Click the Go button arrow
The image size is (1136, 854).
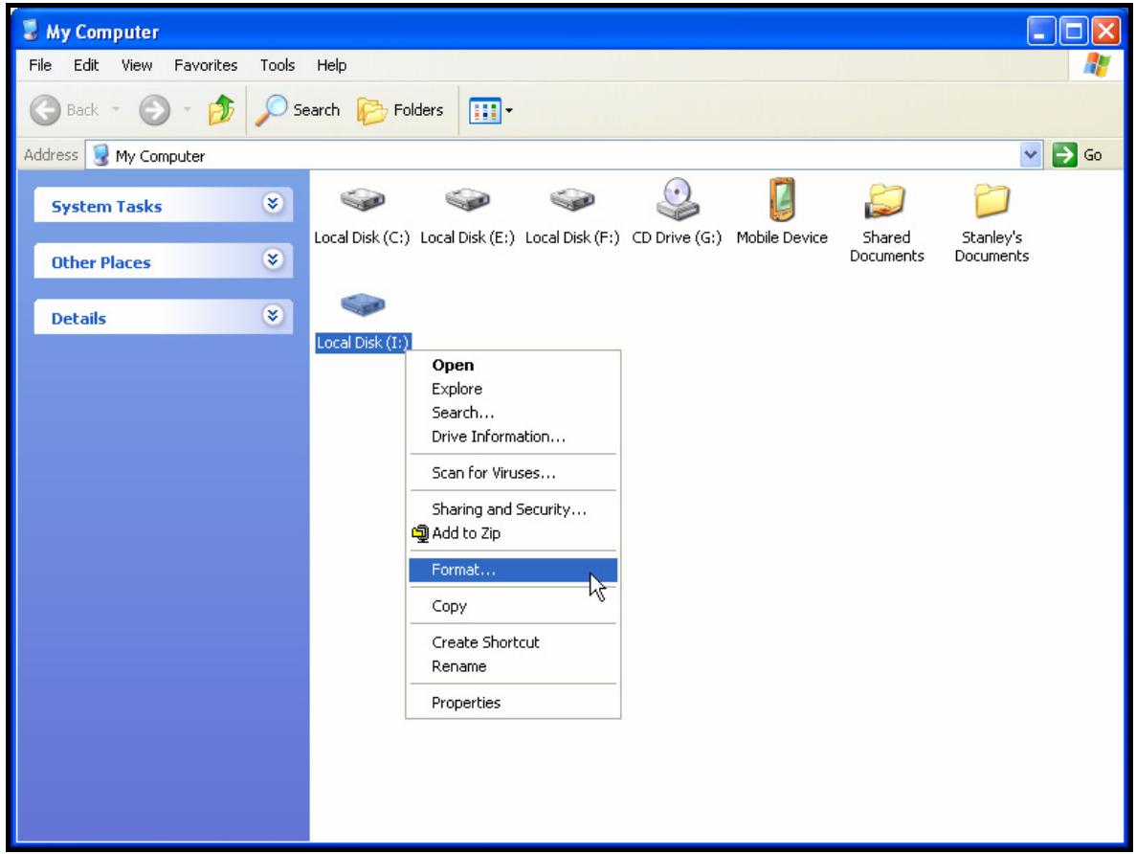1064,154
